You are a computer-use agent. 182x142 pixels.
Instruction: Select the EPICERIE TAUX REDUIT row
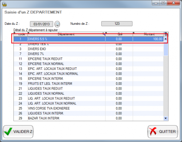coord(88,59)
